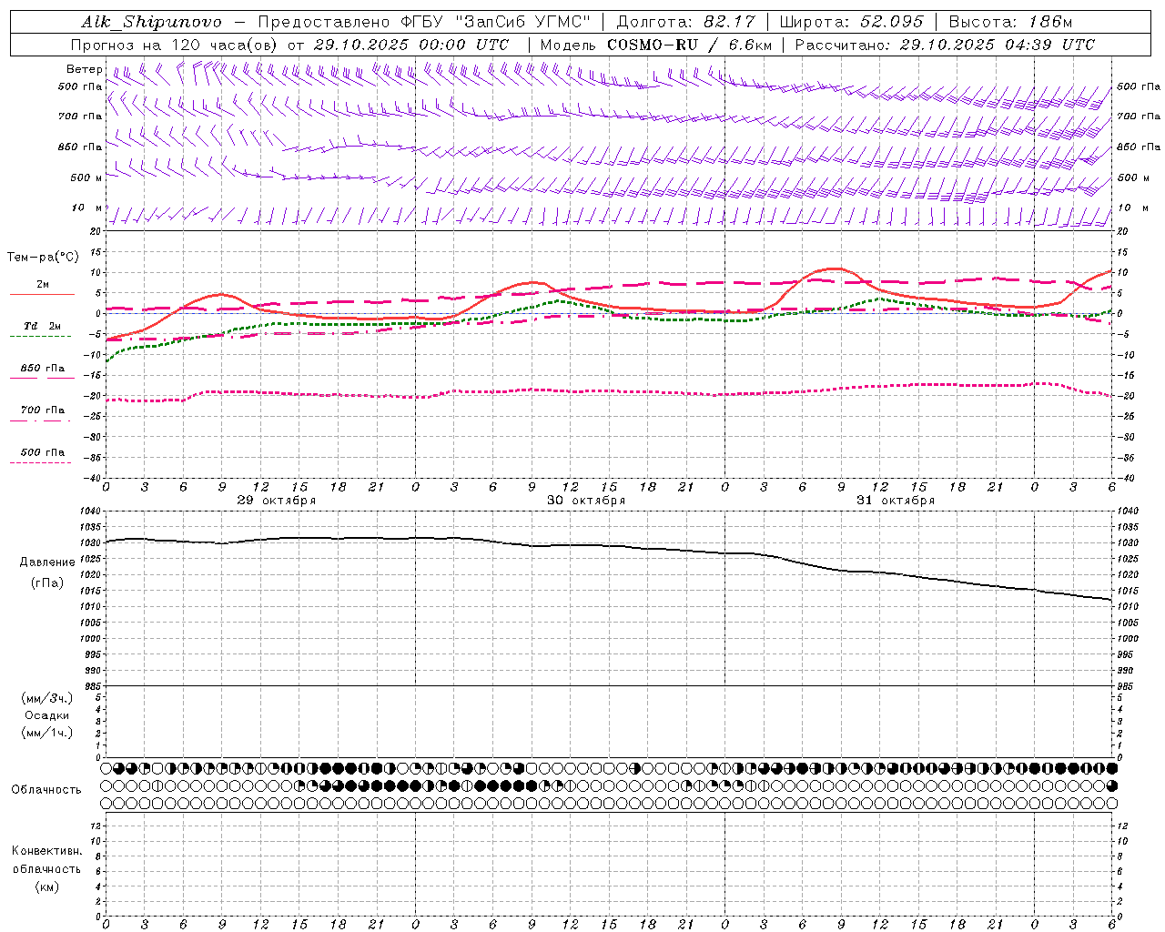1165x932 pixels.
Task: Click the red line sample under 2м legend
Action: [x=43, y=294]
